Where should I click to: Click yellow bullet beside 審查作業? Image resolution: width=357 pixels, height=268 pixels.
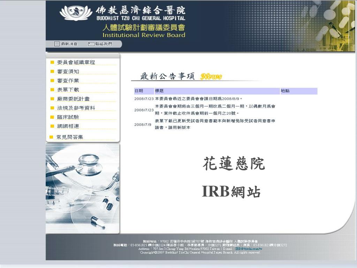click(52, 81)
